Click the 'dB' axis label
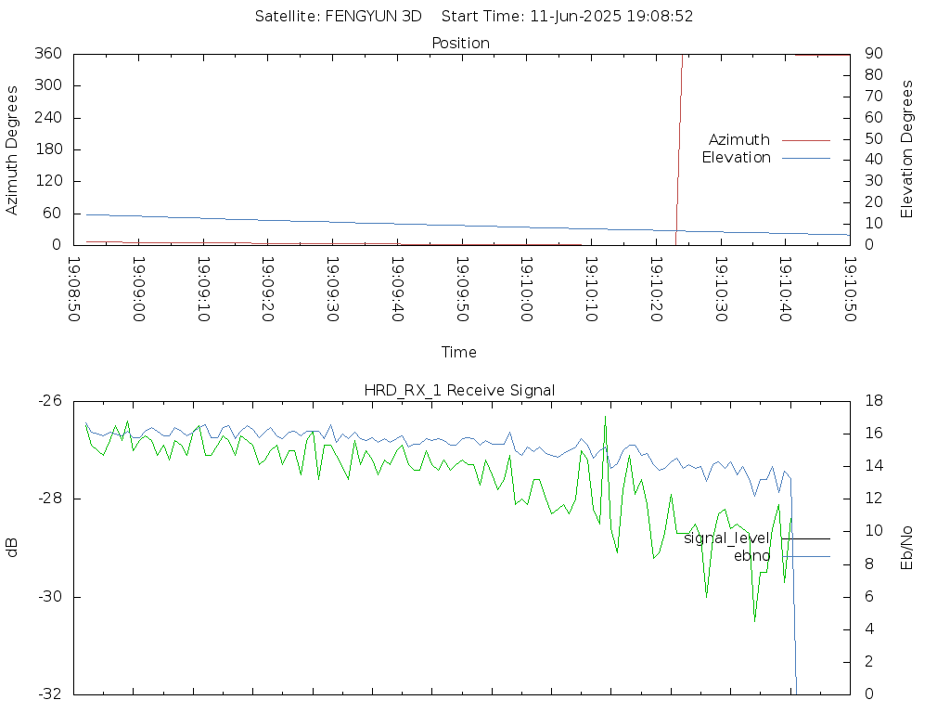Viewport: 950px width, 713px height. (11, 548)
